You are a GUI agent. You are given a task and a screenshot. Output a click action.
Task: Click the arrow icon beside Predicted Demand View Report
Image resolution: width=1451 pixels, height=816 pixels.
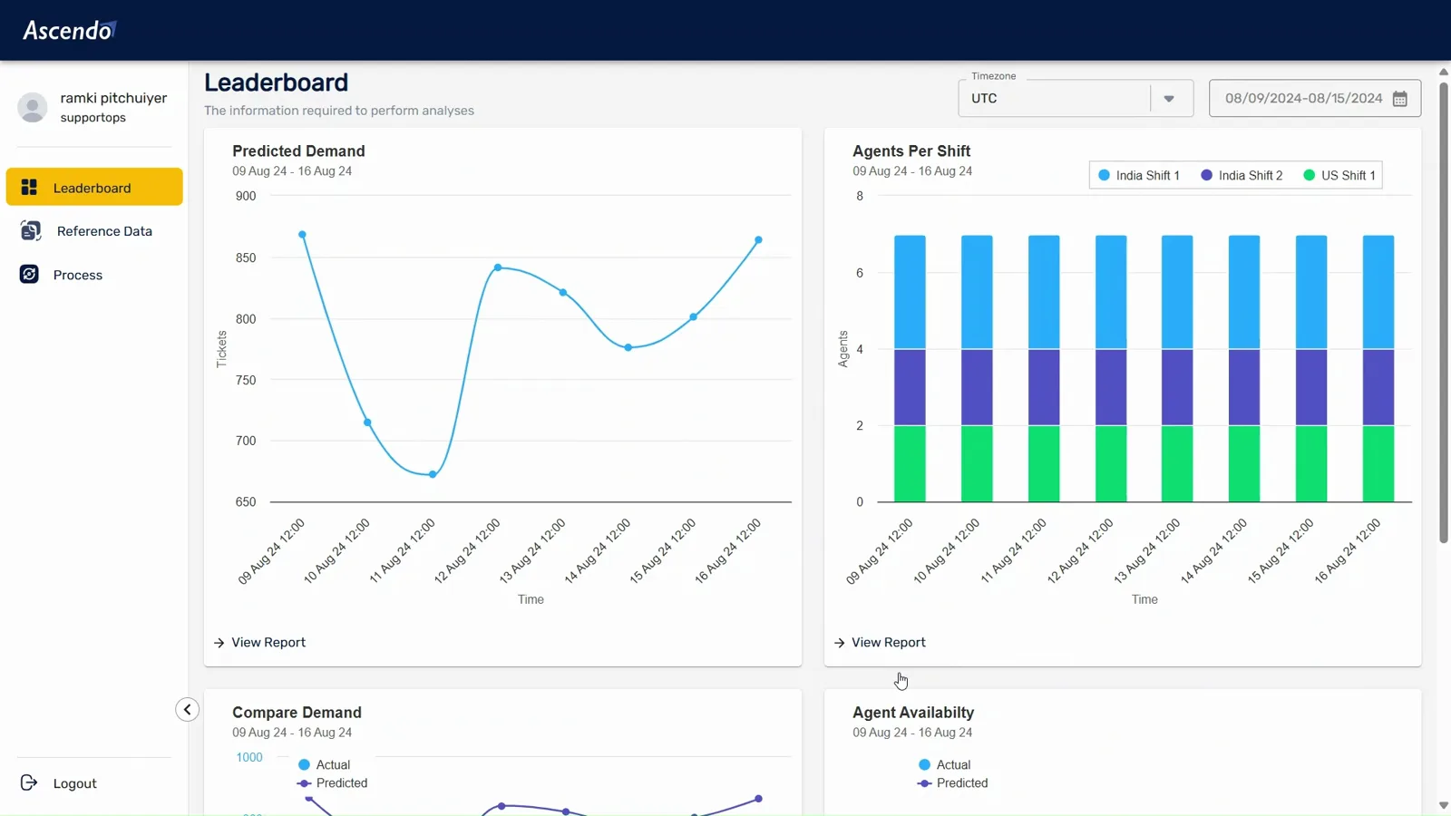tap(219, 643)
